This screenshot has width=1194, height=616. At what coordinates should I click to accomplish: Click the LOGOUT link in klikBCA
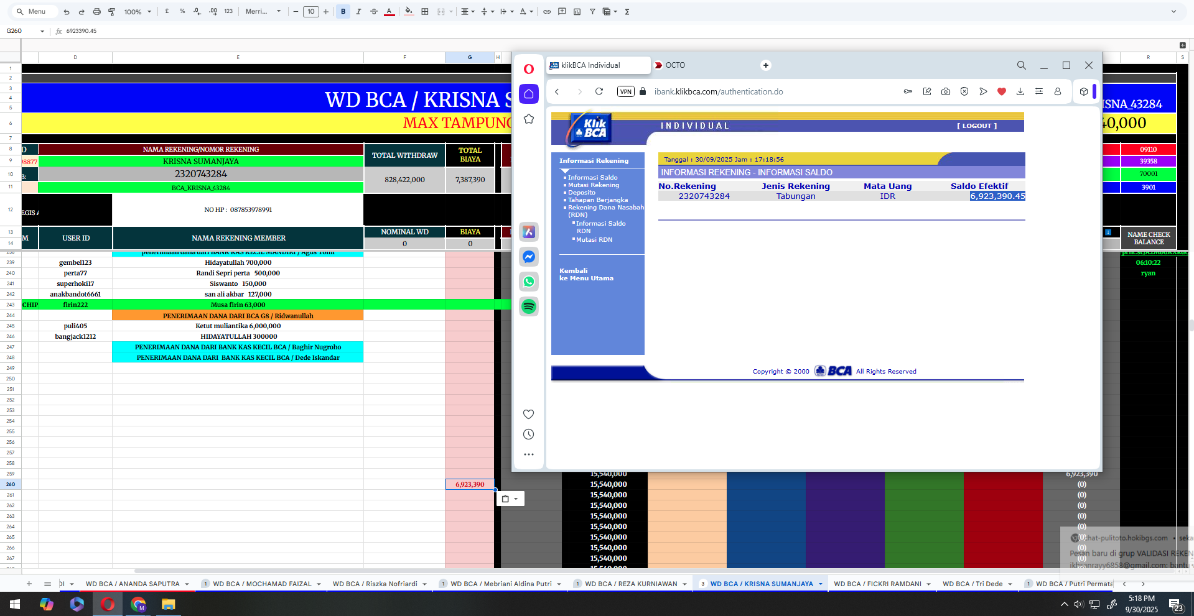977,126
